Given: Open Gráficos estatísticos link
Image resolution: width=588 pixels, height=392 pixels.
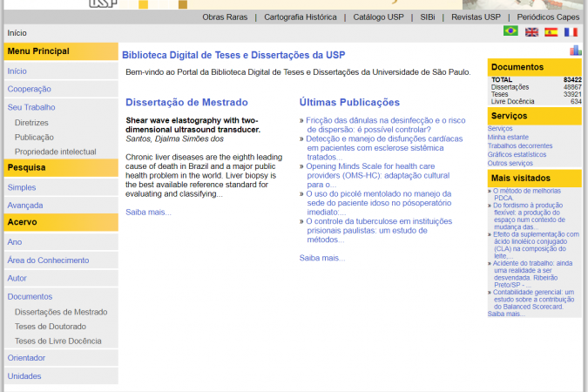Looking at the screenshot, I should point(517,154).
